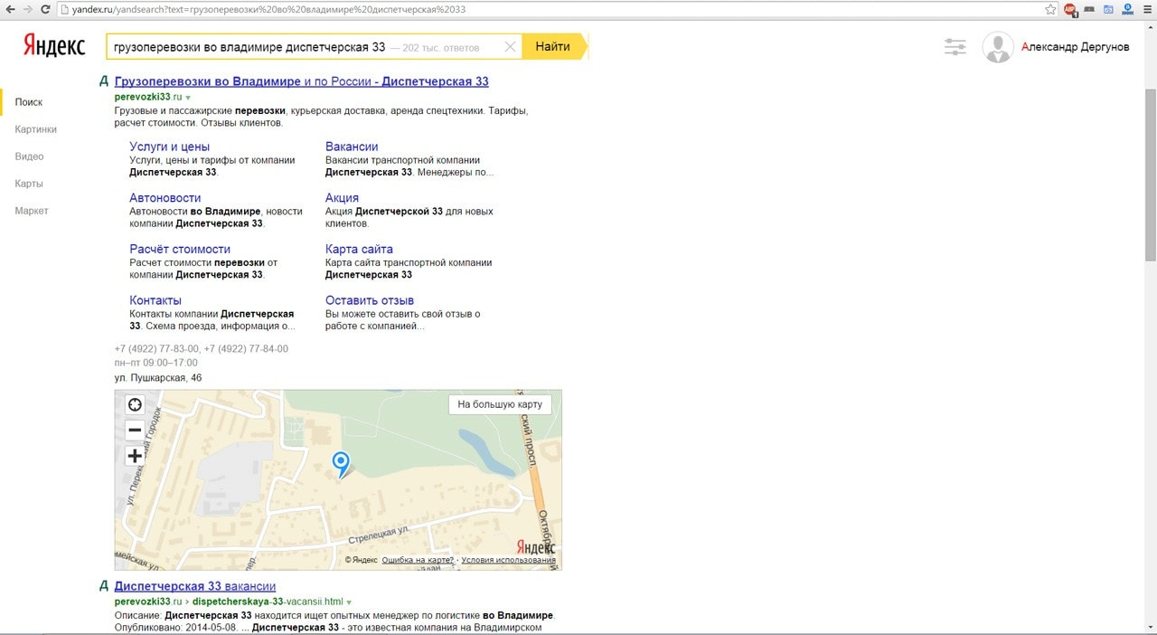1157x635 pixels.
Task: Zoom out on the map with minus
Action: (135, 431)
